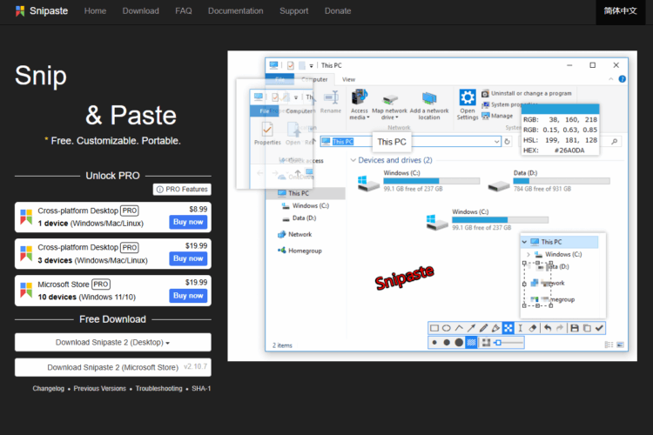Click Data (D:) drive usage bar
653x435 pixels.
[x=562, y=181]
